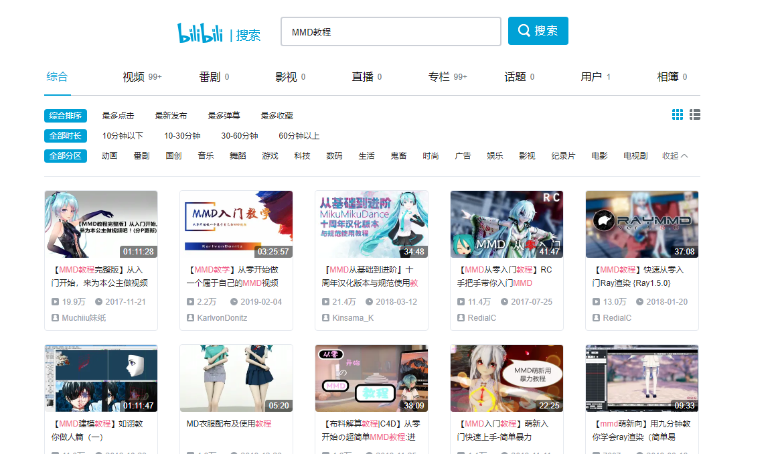
Task: Switch to list view layout icon
Action: pyautogui.click(x=695, y=115)
